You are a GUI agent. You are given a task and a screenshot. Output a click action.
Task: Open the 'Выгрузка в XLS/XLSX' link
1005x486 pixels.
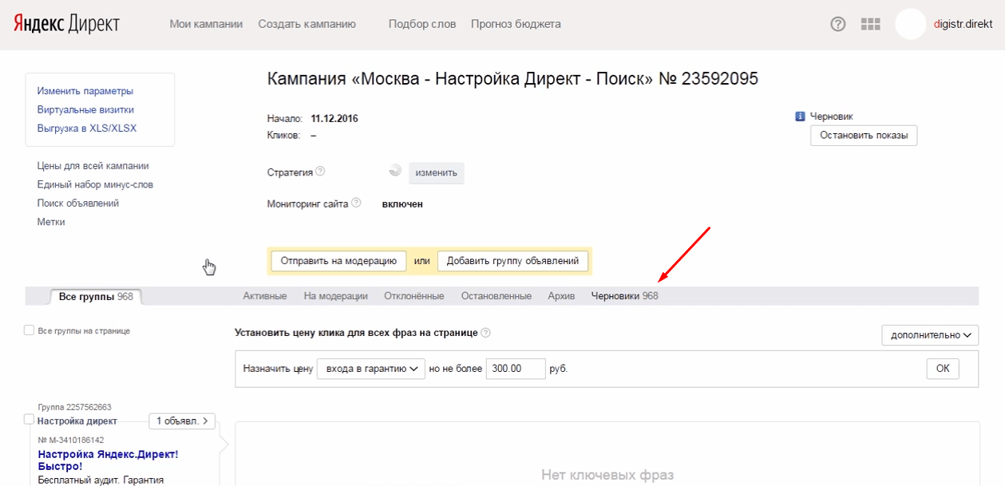pos(87,128)
